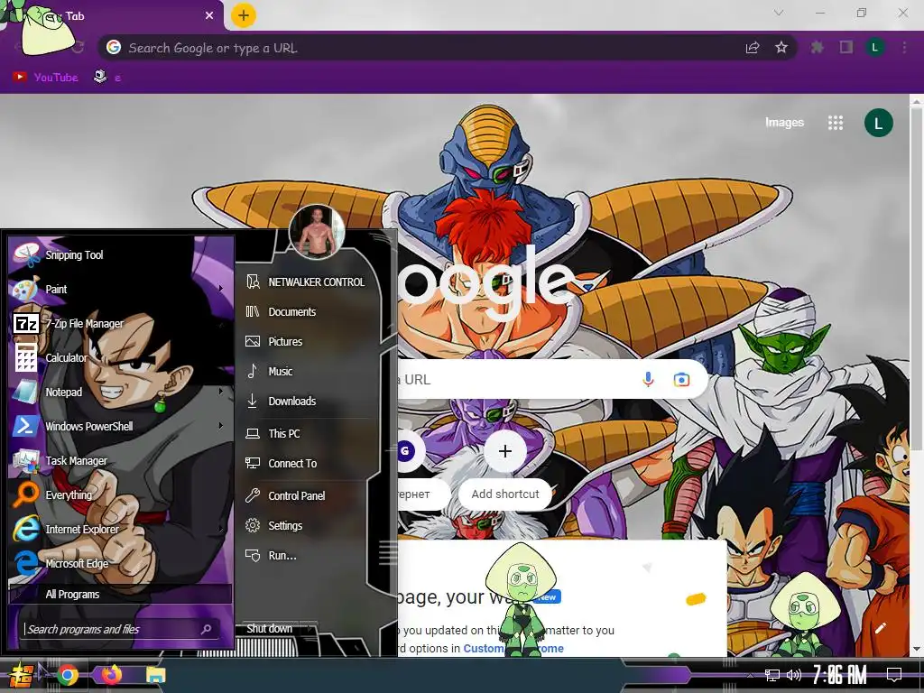Click the Start button on taskbar
Viewport: 924px width, 693px height.
(x=22, y=675)
